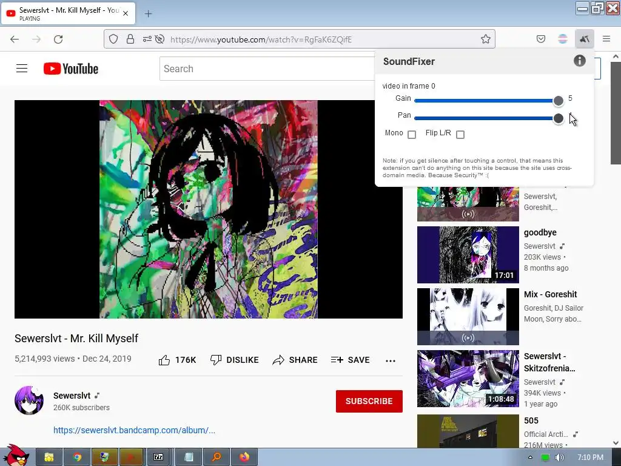Click the autoplay blocked icon in address bar

click(x=159, y=39)
